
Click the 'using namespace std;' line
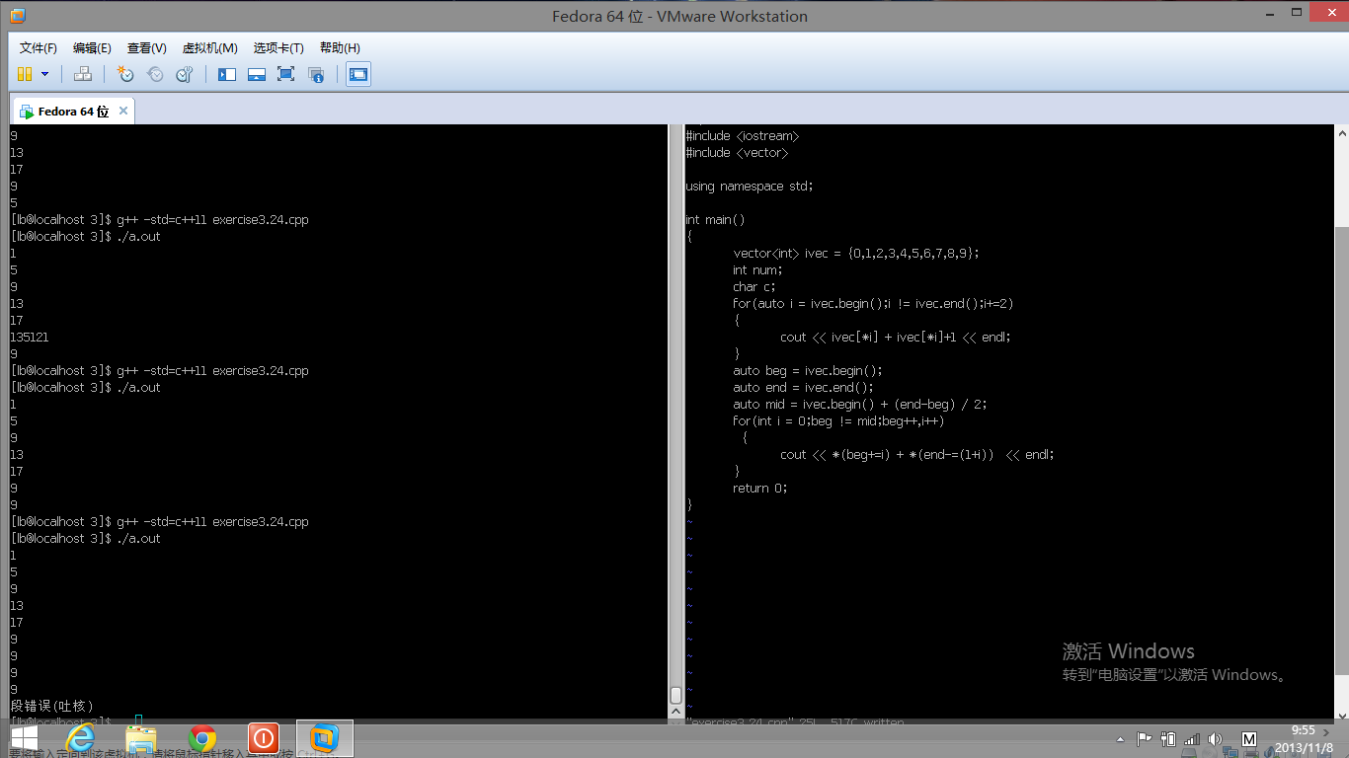point(750,187)
